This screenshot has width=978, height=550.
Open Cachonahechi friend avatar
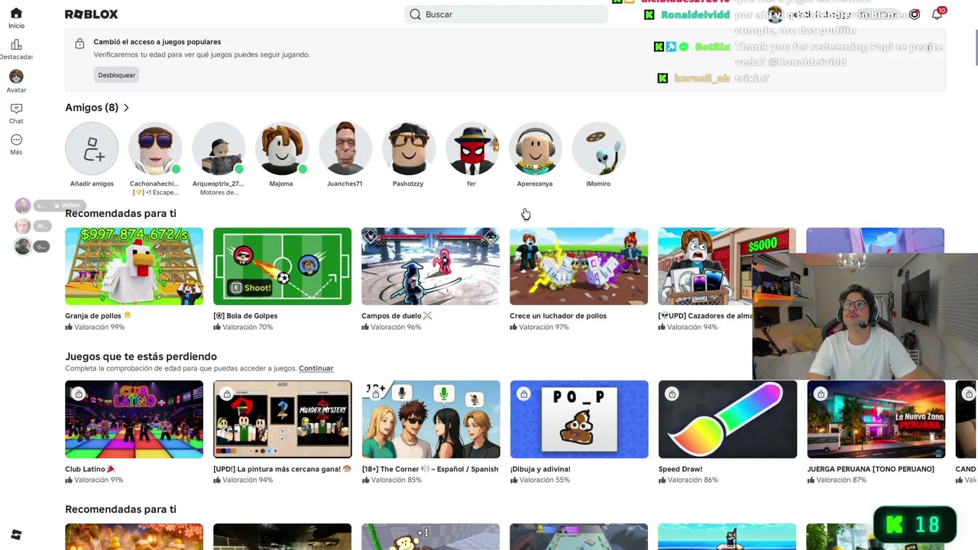tap(155, 148)
